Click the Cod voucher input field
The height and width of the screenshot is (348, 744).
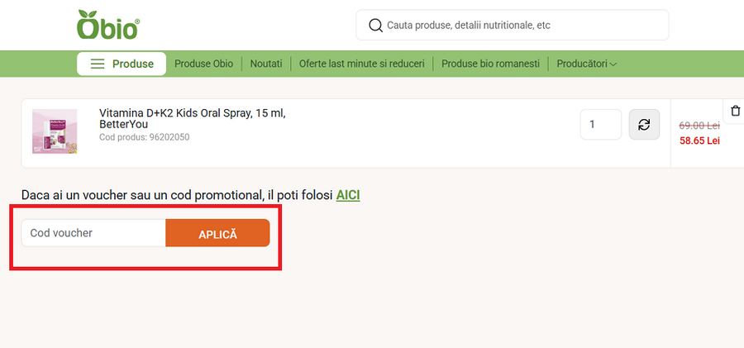pos(93,233)
